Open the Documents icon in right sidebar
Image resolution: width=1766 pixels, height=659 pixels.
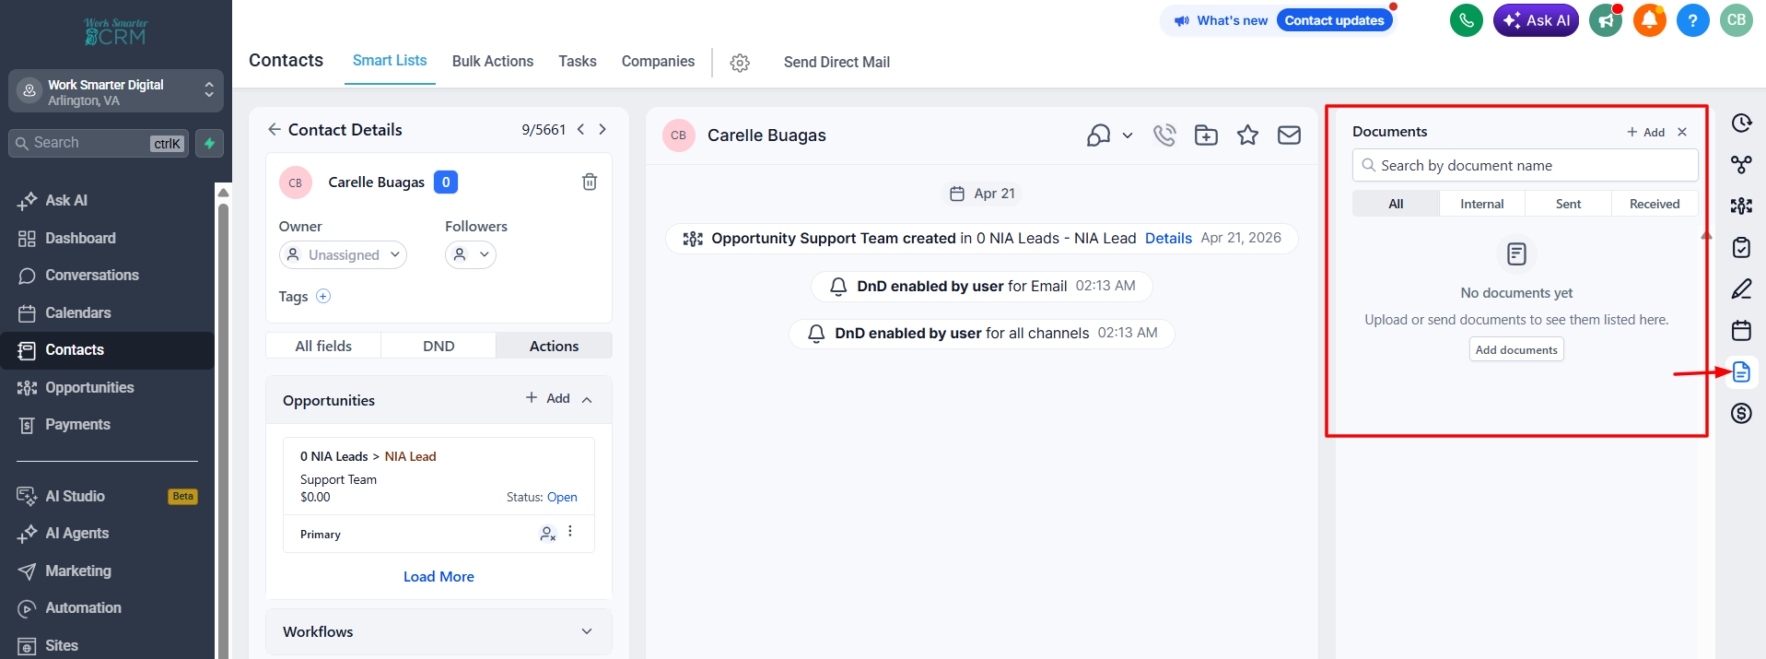pos(1741,372)
